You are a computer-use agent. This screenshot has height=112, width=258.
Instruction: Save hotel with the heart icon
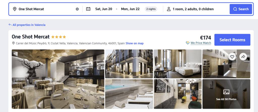232,57
